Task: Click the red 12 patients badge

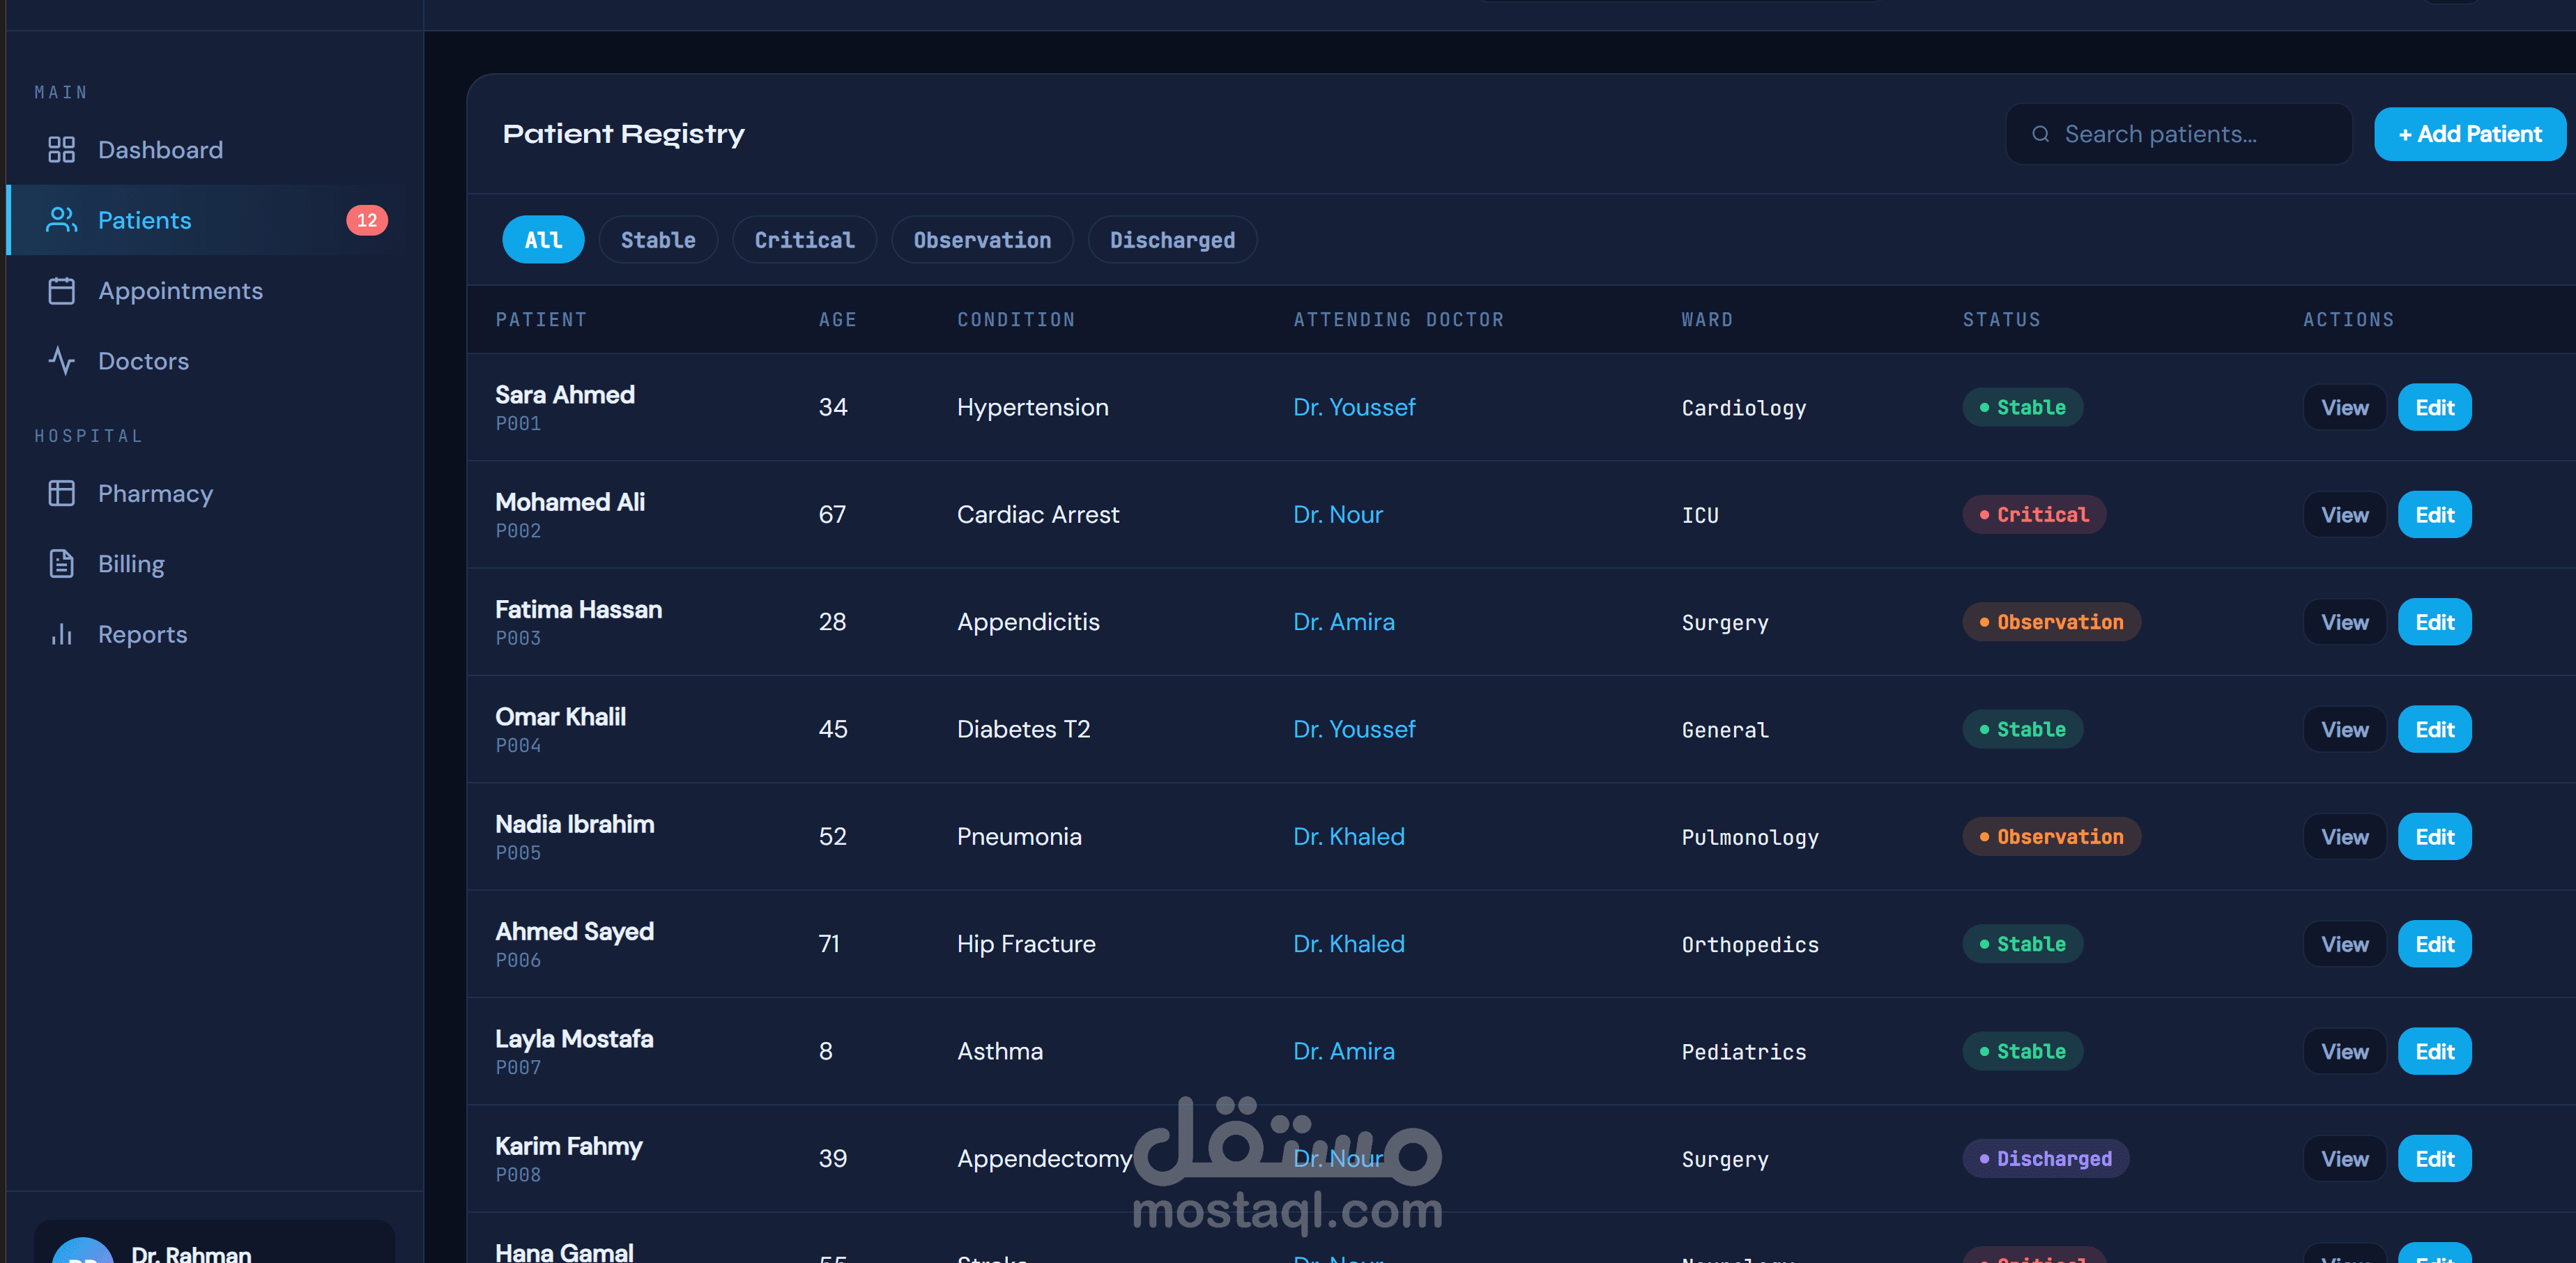Action: pos(366,220)
